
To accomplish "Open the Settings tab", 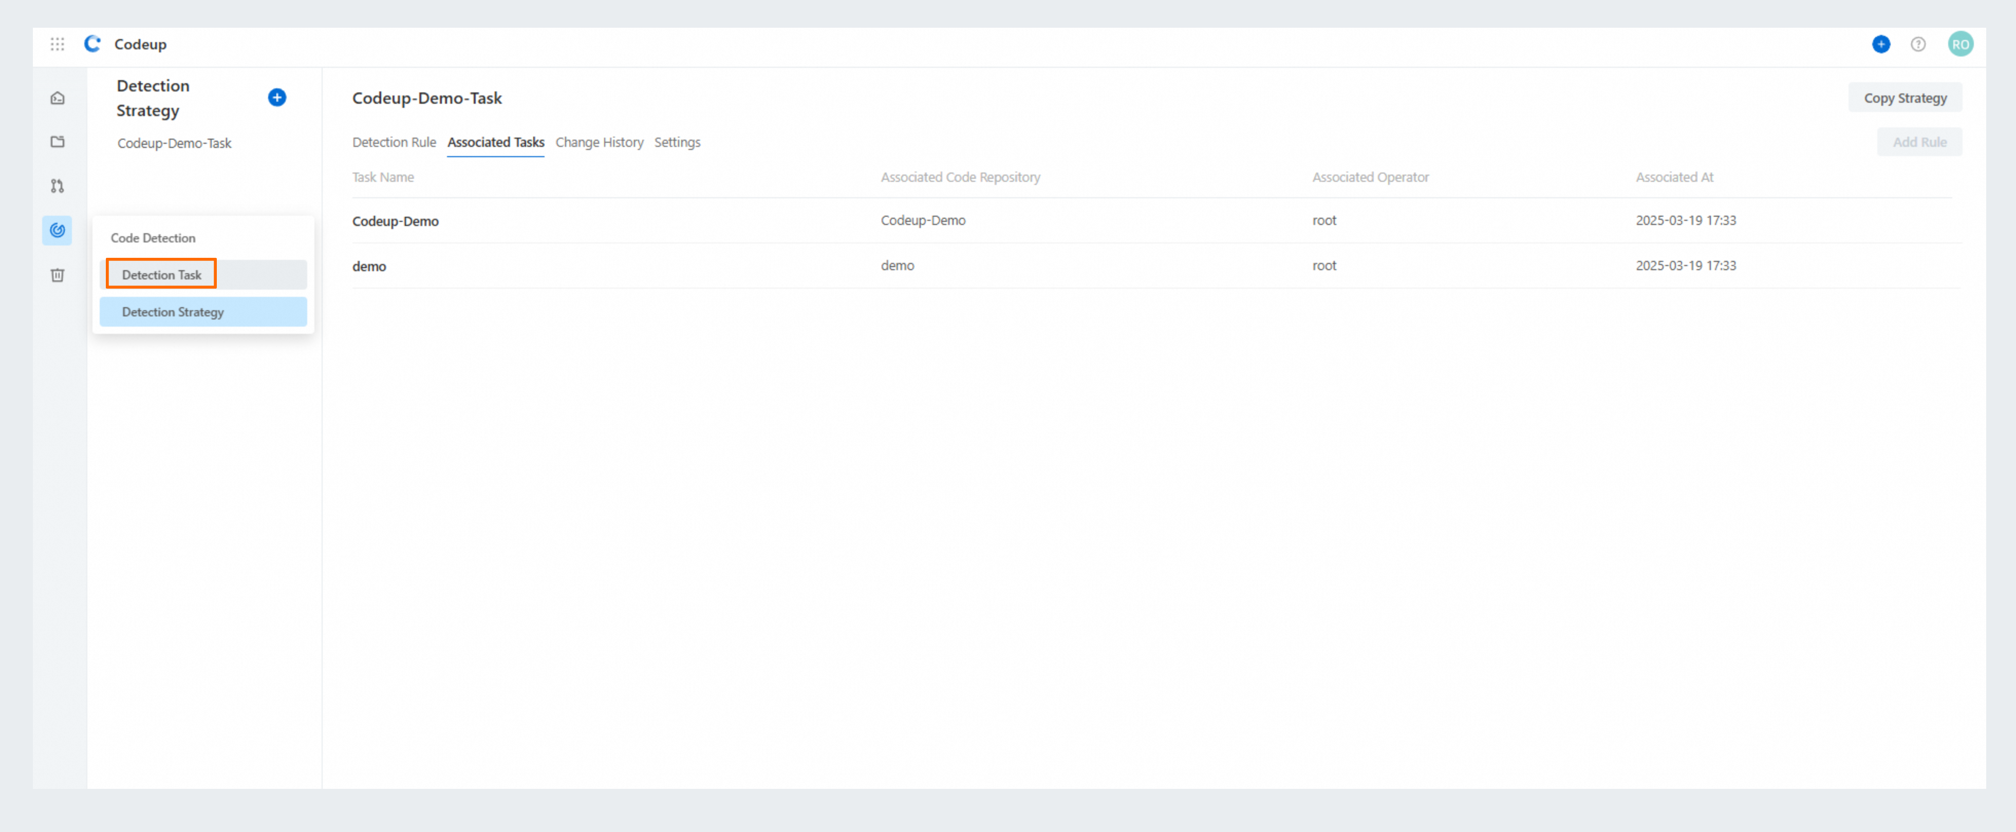I will [677, 142].
